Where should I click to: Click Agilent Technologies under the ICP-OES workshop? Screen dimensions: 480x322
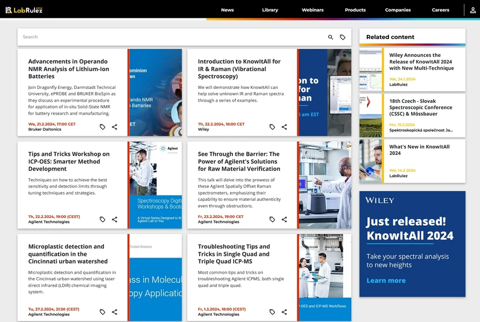[49, 222]
